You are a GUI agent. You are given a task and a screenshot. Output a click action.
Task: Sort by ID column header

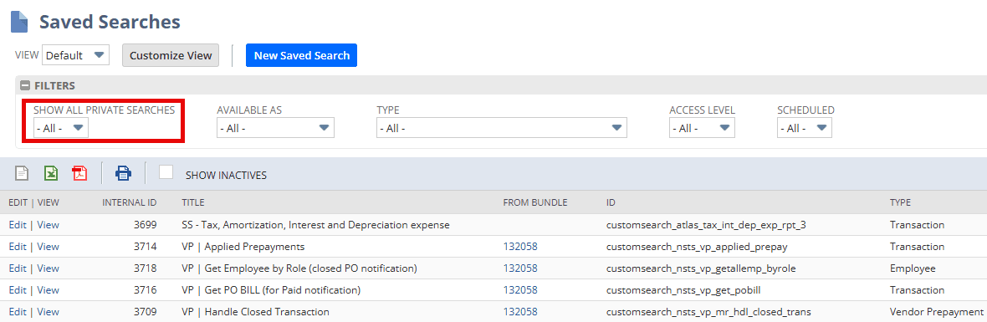611,202
